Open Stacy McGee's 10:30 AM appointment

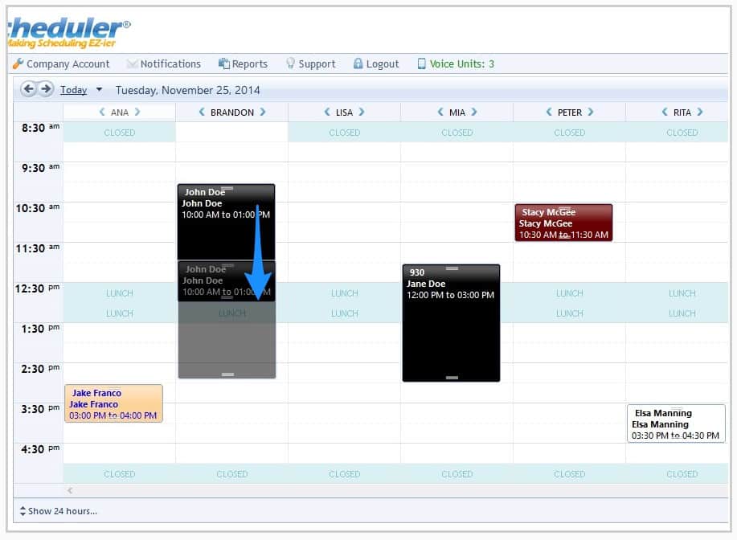click(x=563, y=223)
